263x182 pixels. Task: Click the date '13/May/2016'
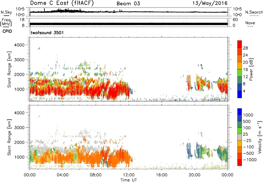[210, 3]
